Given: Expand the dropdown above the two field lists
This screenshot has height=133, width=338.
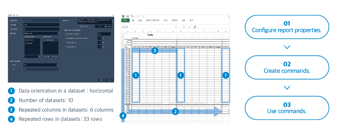Looking at the screenshot, I should pyautogui.click(x=58, y=33).
